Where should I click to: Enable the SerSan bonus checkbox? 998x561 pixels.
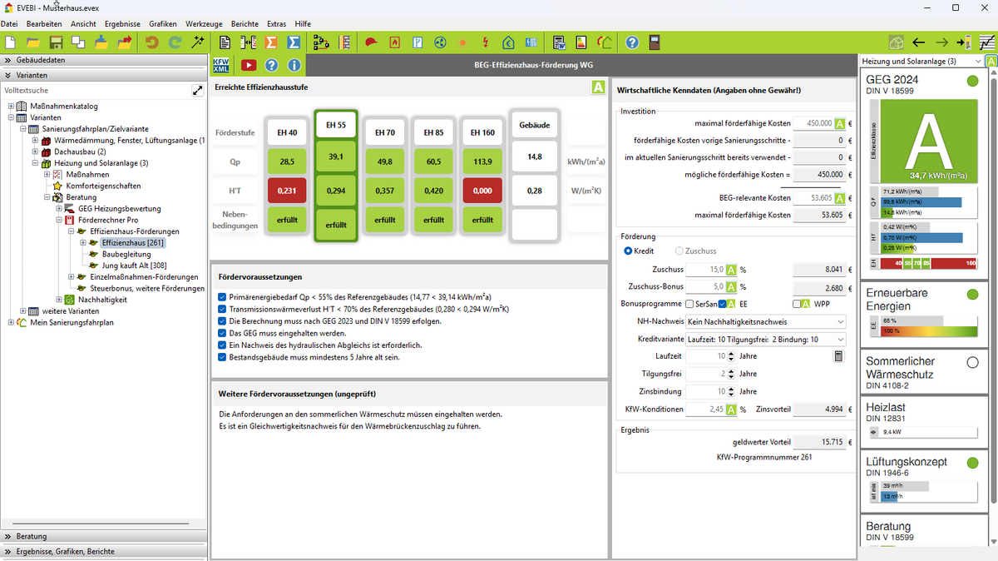(689, 304)
